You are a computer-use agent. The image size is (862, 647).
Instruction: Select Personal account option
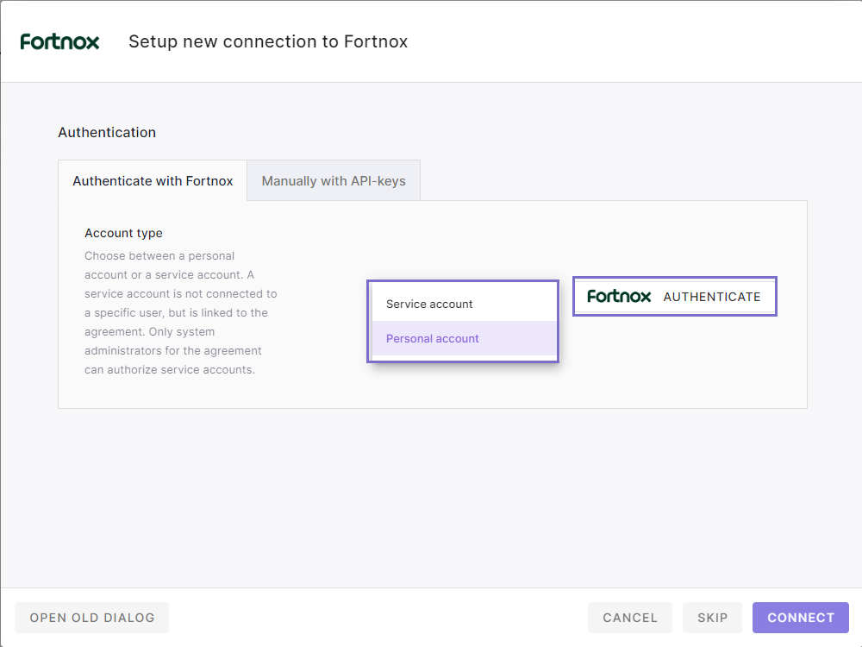pos(465,338)
